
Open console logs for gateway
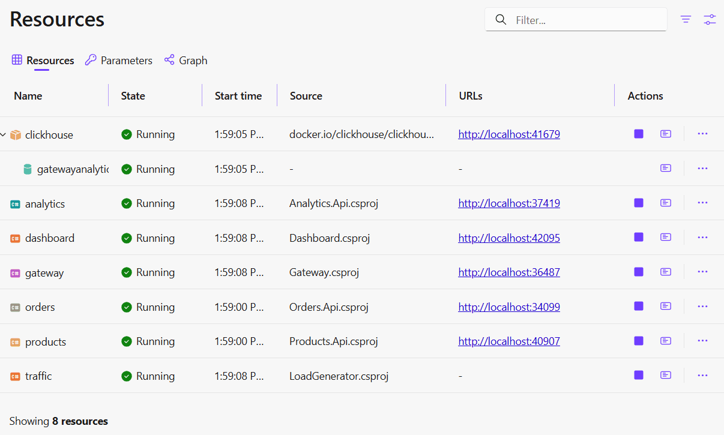tap(666, 272)
